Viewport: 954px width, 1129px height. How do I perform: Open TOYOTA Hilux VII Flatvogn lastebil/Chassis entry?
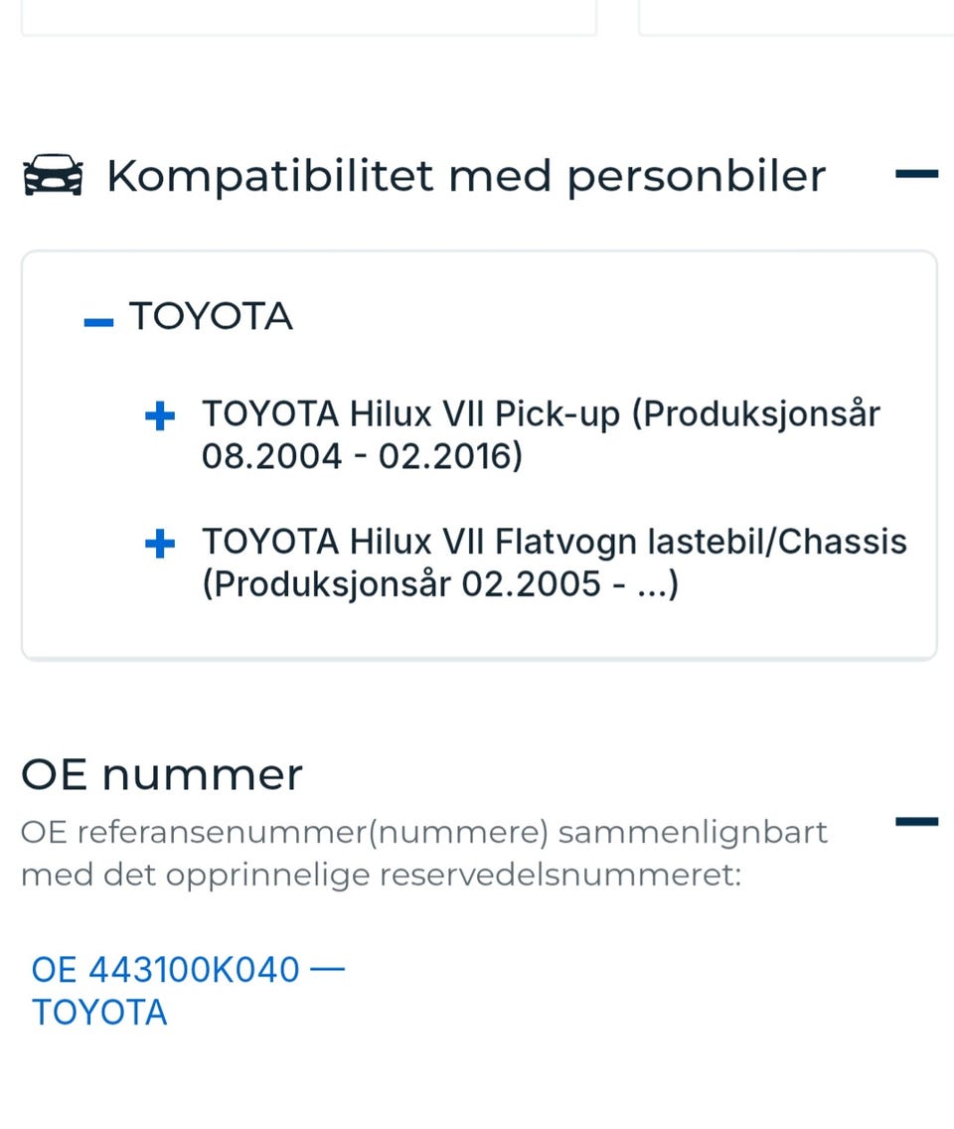pyautogui.click(x=554, y=542)
